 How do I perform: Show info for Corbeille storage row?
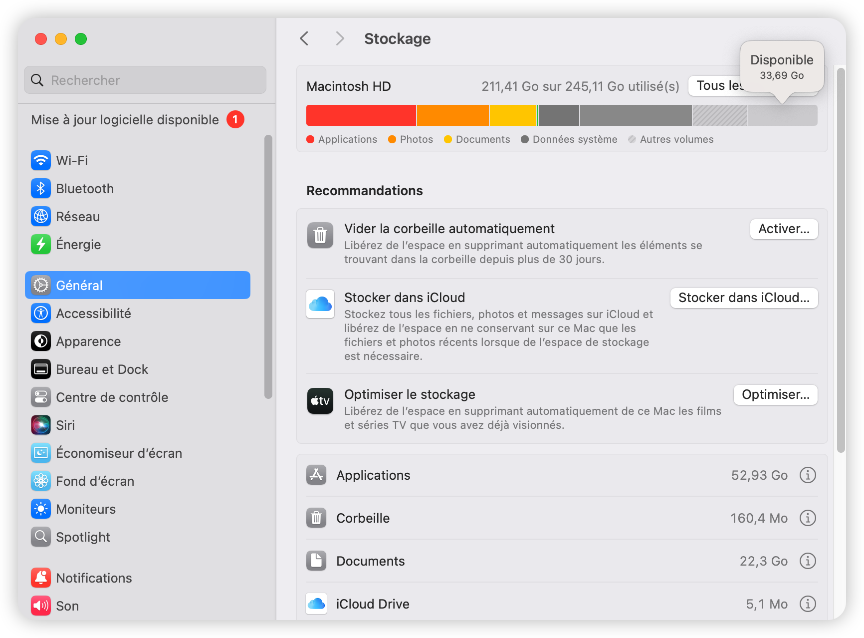point(808,518)
